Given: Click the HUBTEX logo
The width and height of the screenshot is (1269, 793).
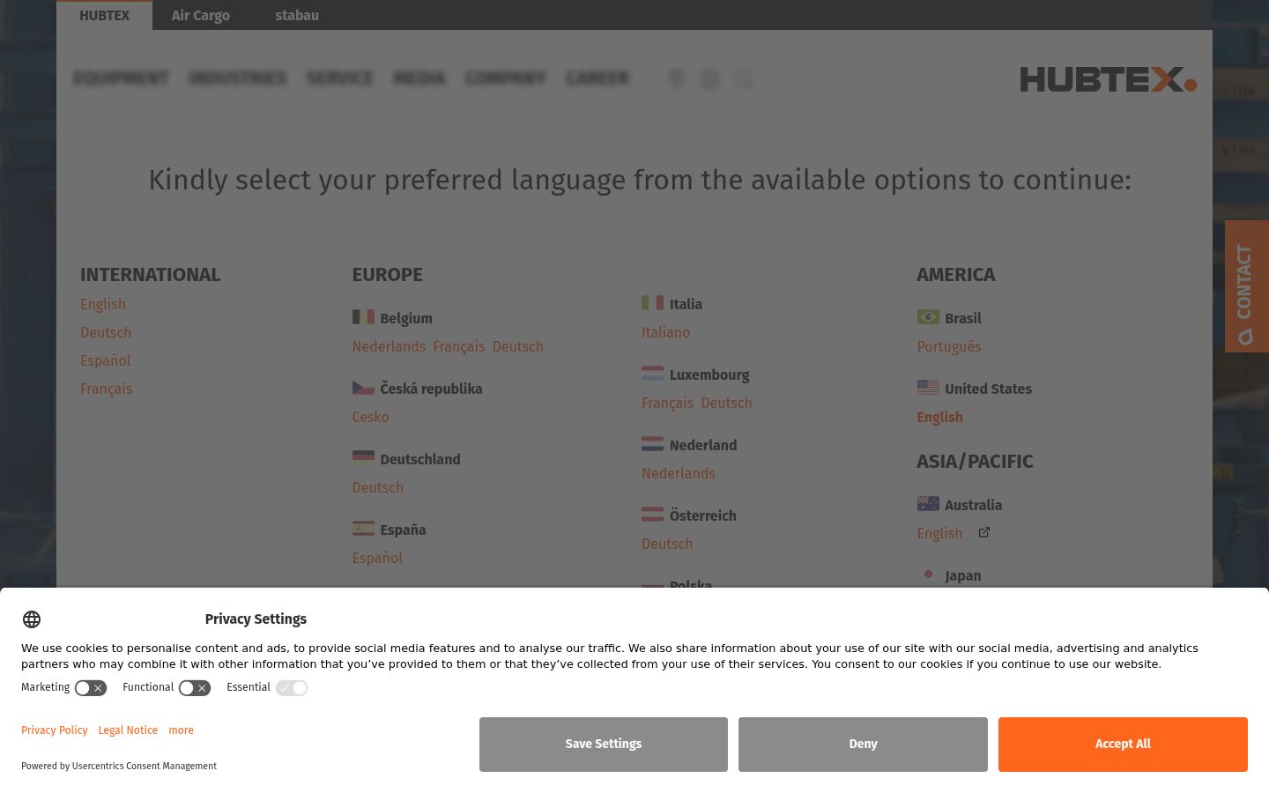Looking at the screenshot, I should click(x=1109, y=79).
